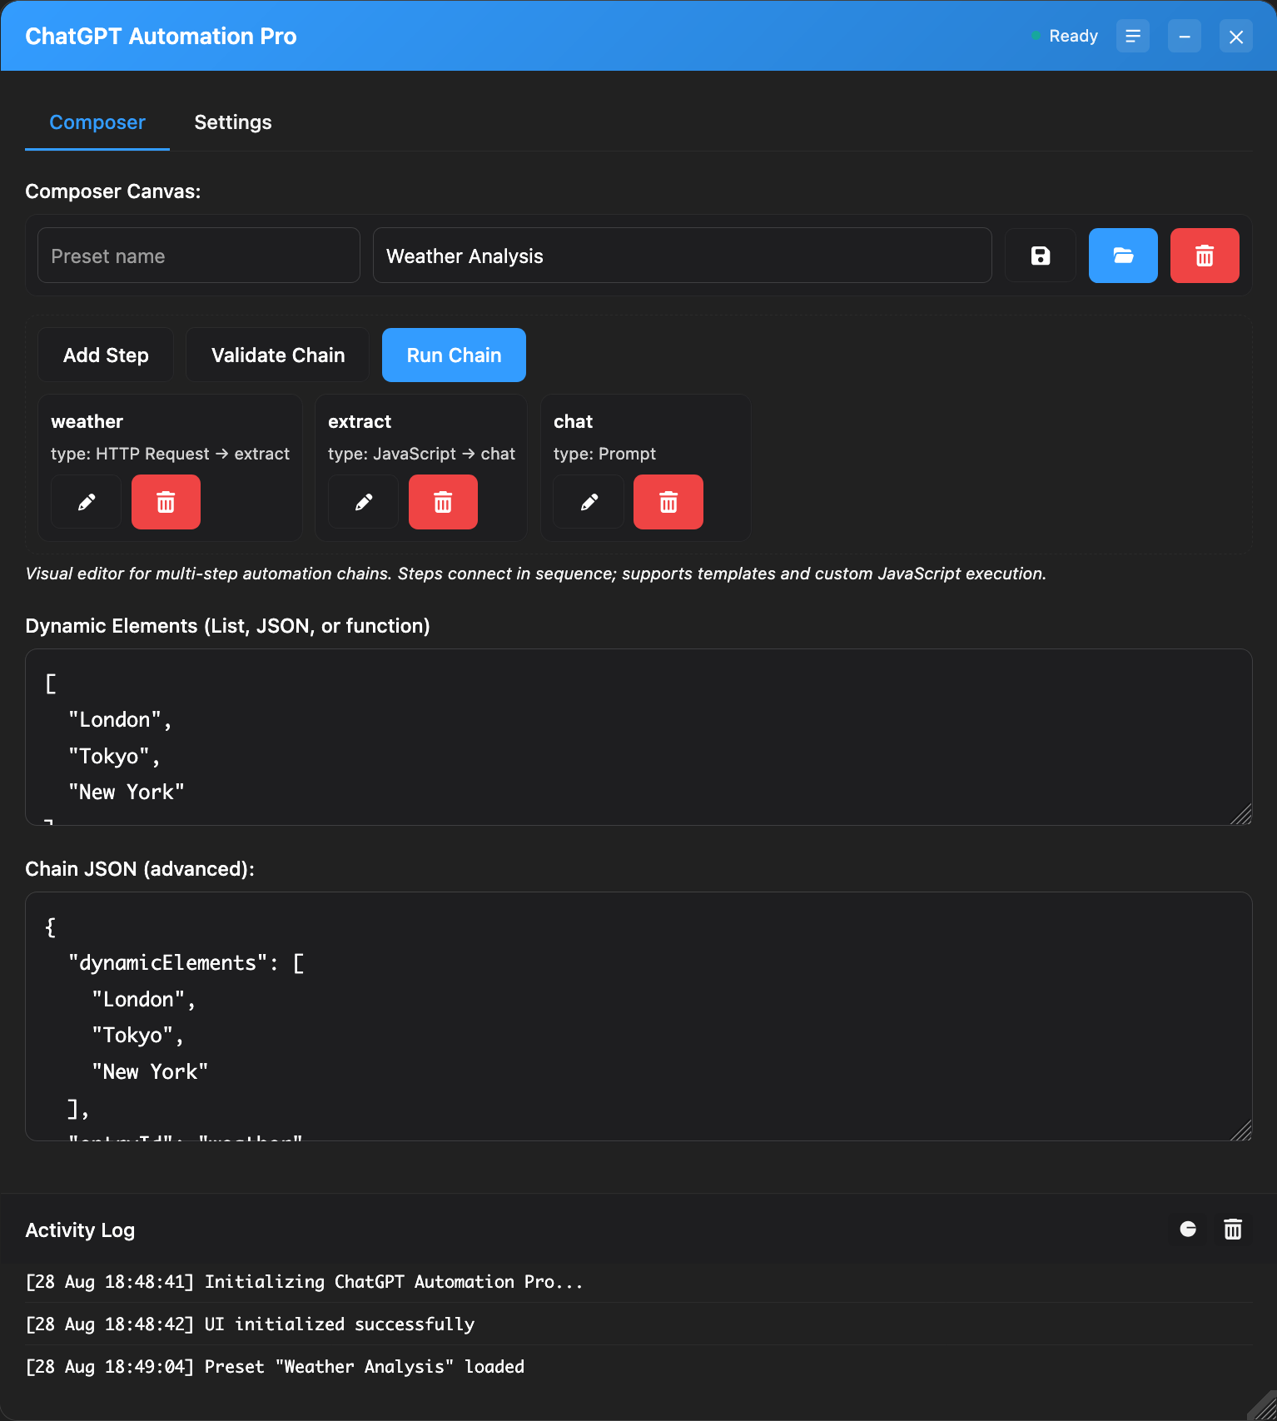Click "New York" in Chain JSON area
The width and height of the screenshot is (1277, 1421).
pos(150,1071)
